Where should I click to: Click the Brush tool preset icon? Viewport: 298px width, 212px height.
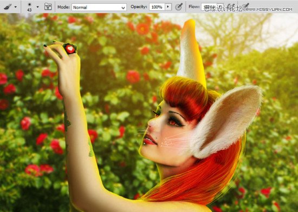[8, 7]
